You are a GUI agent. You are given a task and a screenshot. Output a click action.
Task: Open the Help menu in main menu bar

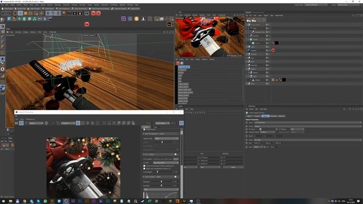pyautogui.click(x=137, y=5)
